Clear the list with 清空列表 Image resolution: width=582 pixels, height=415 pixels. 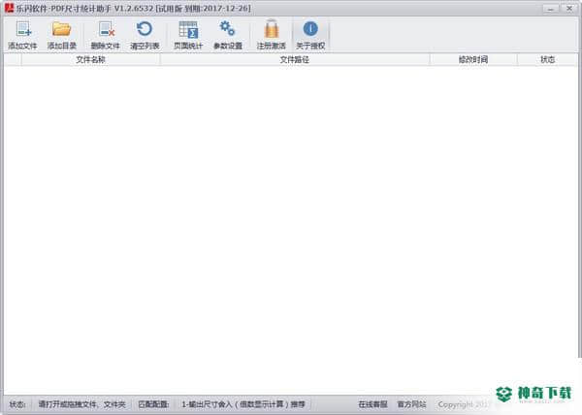[145, 35]
